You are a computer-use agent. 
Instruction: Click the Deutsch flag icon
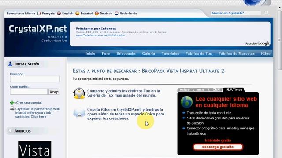pos(96,14)
